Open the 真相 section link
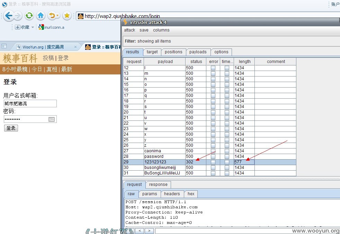 pyautogui.click(x=52, y=69)
